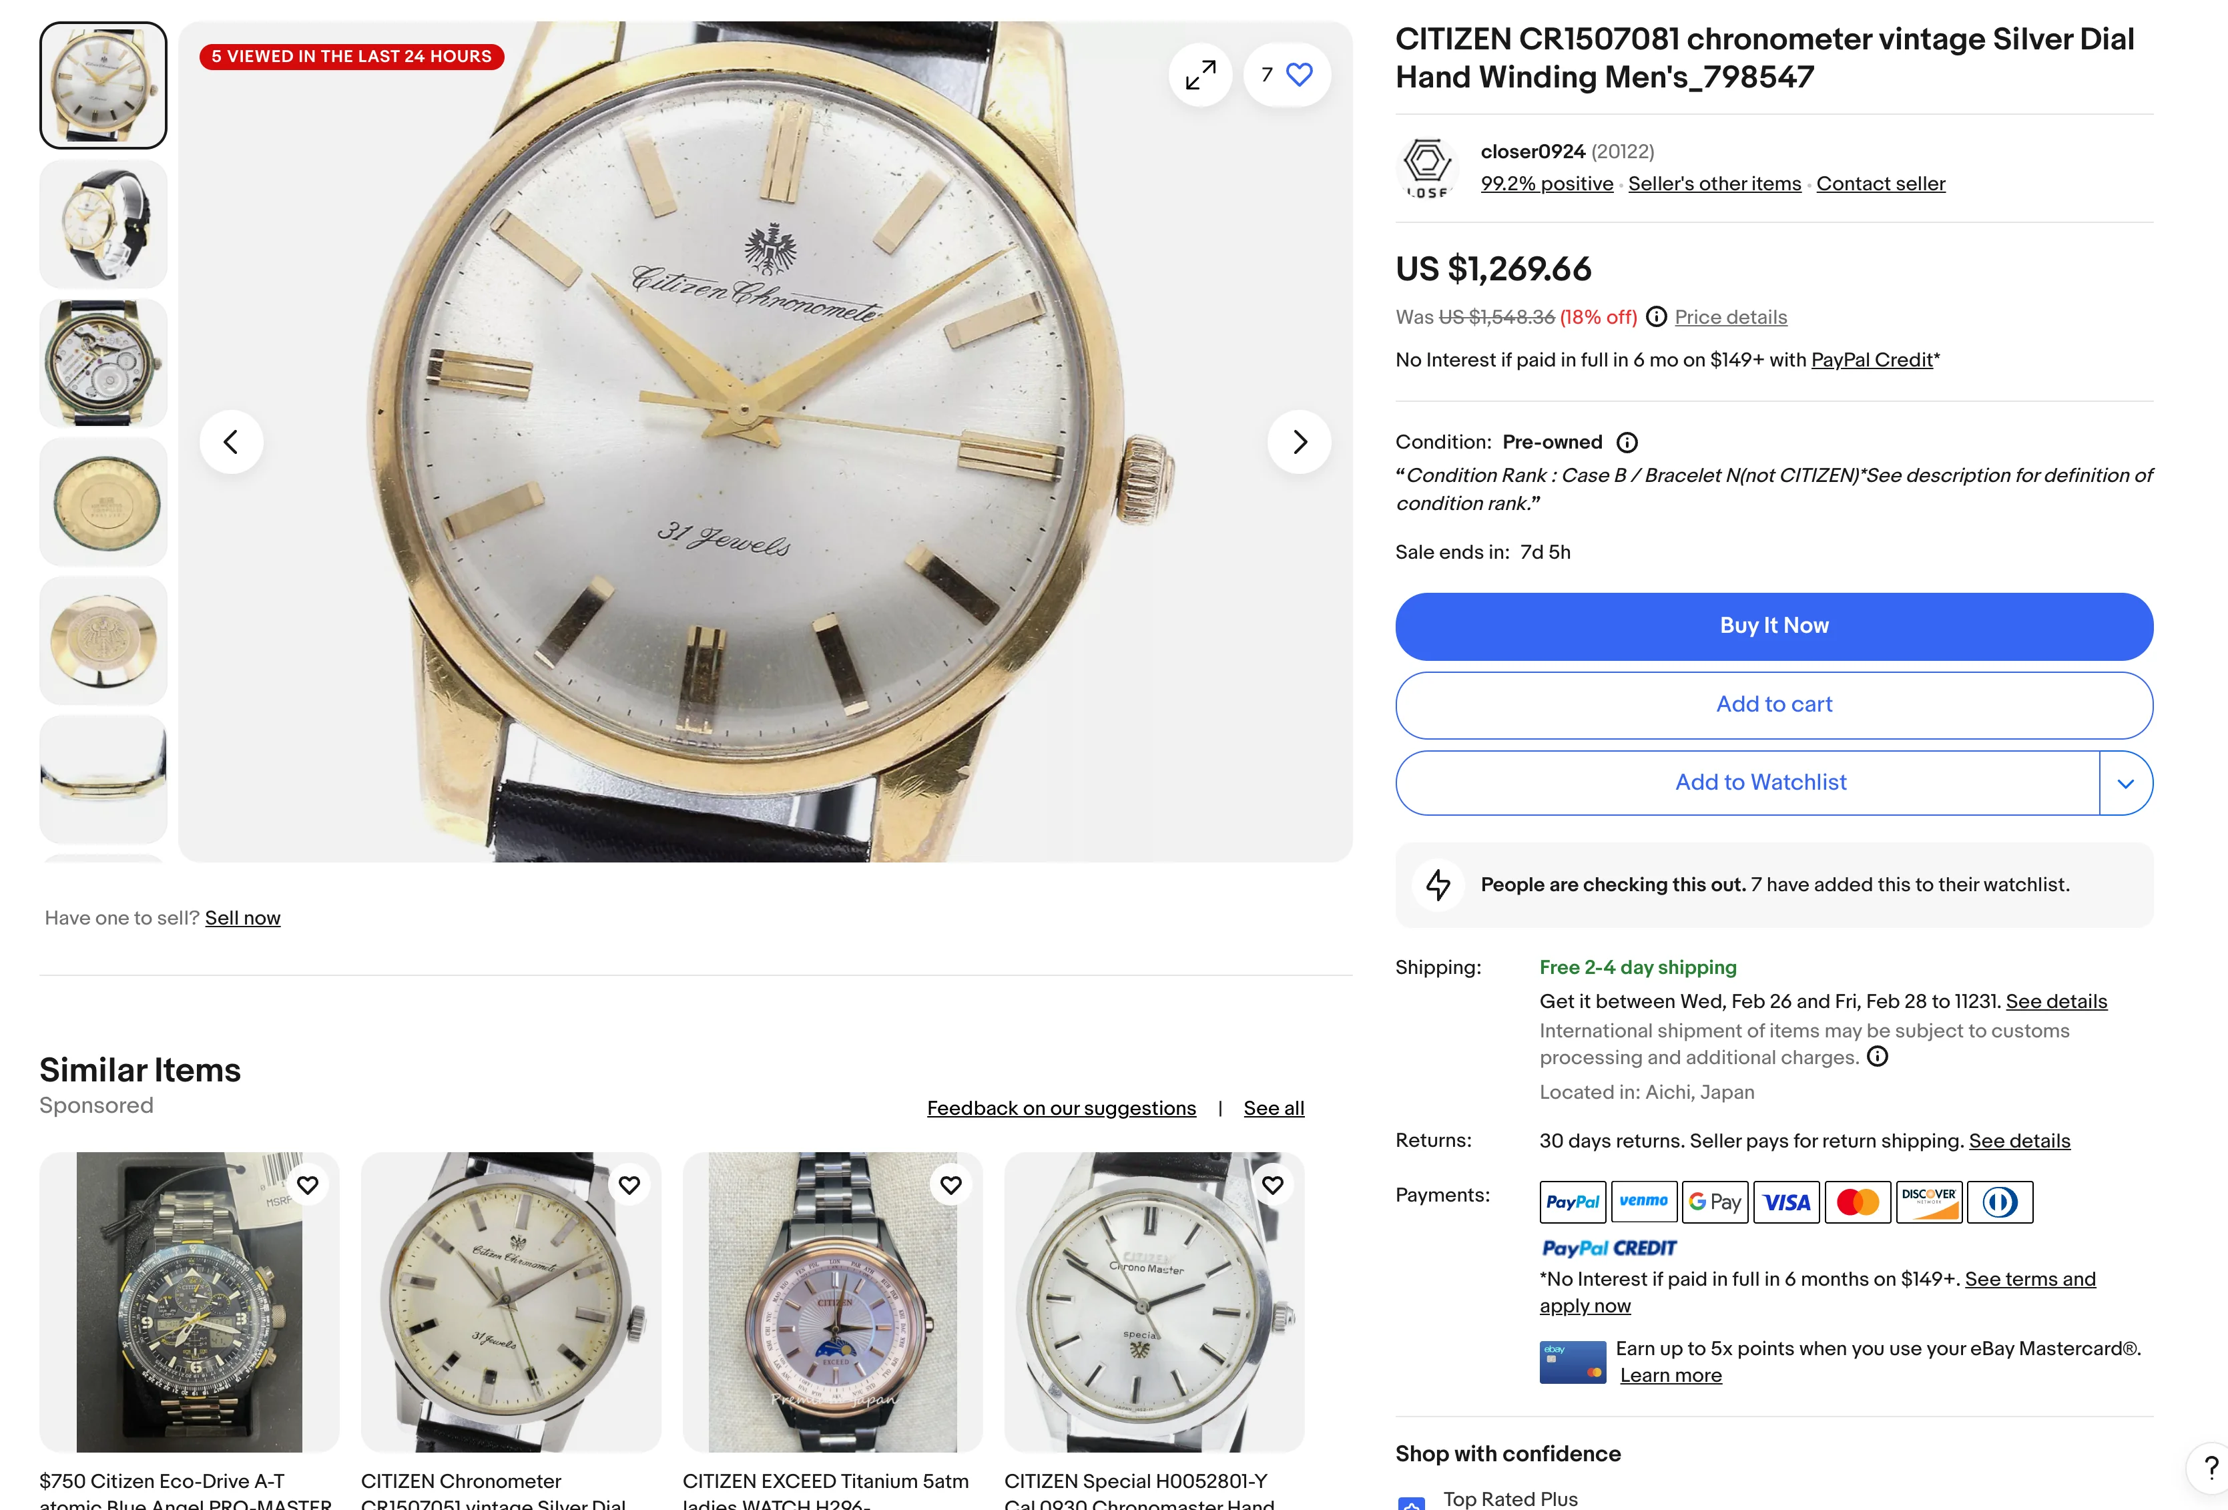
Task: Click the Buy It Now button
Action: 1773,626
